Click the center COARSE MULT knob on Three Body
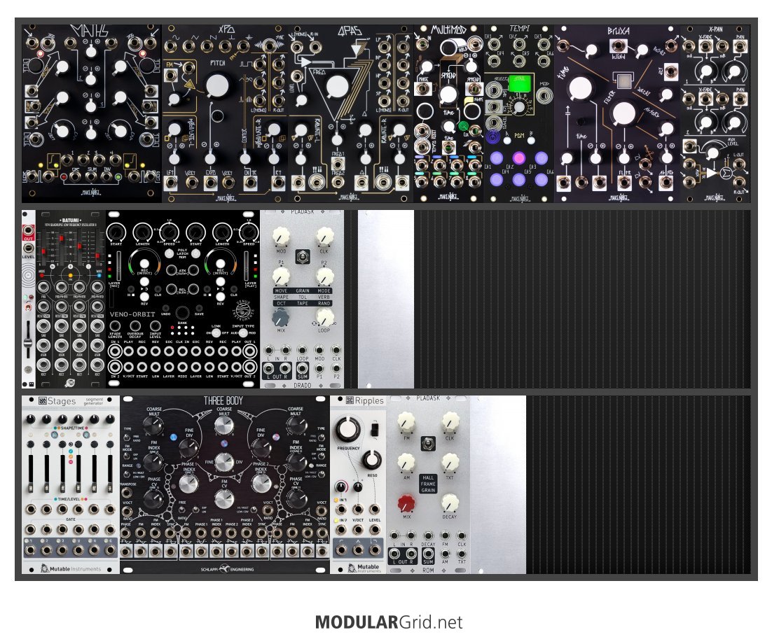 point(223,426)
